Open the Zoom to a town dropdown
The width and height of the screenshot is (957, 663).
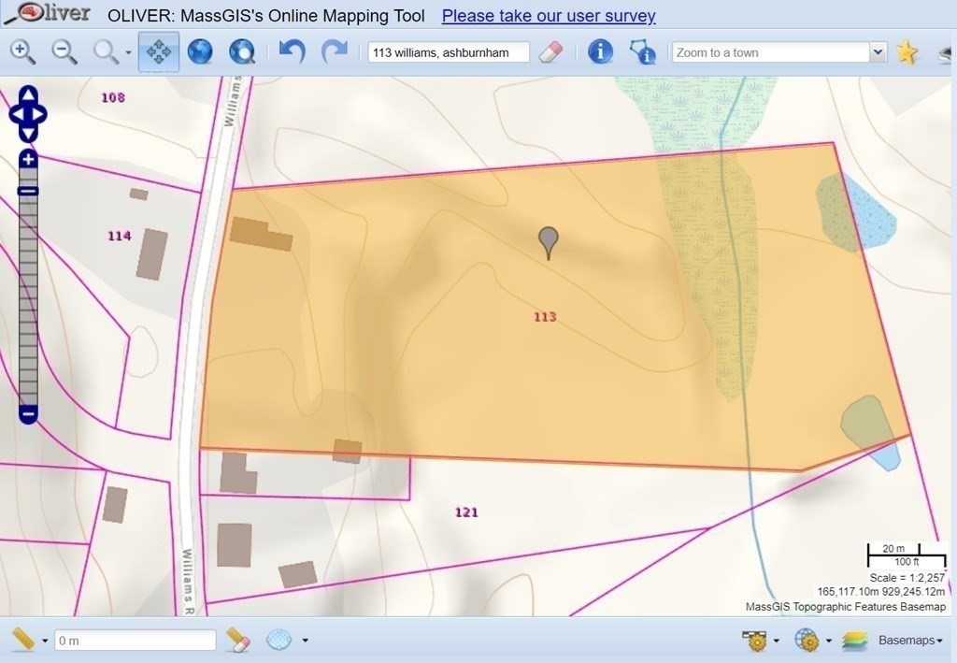coord(877,52)
